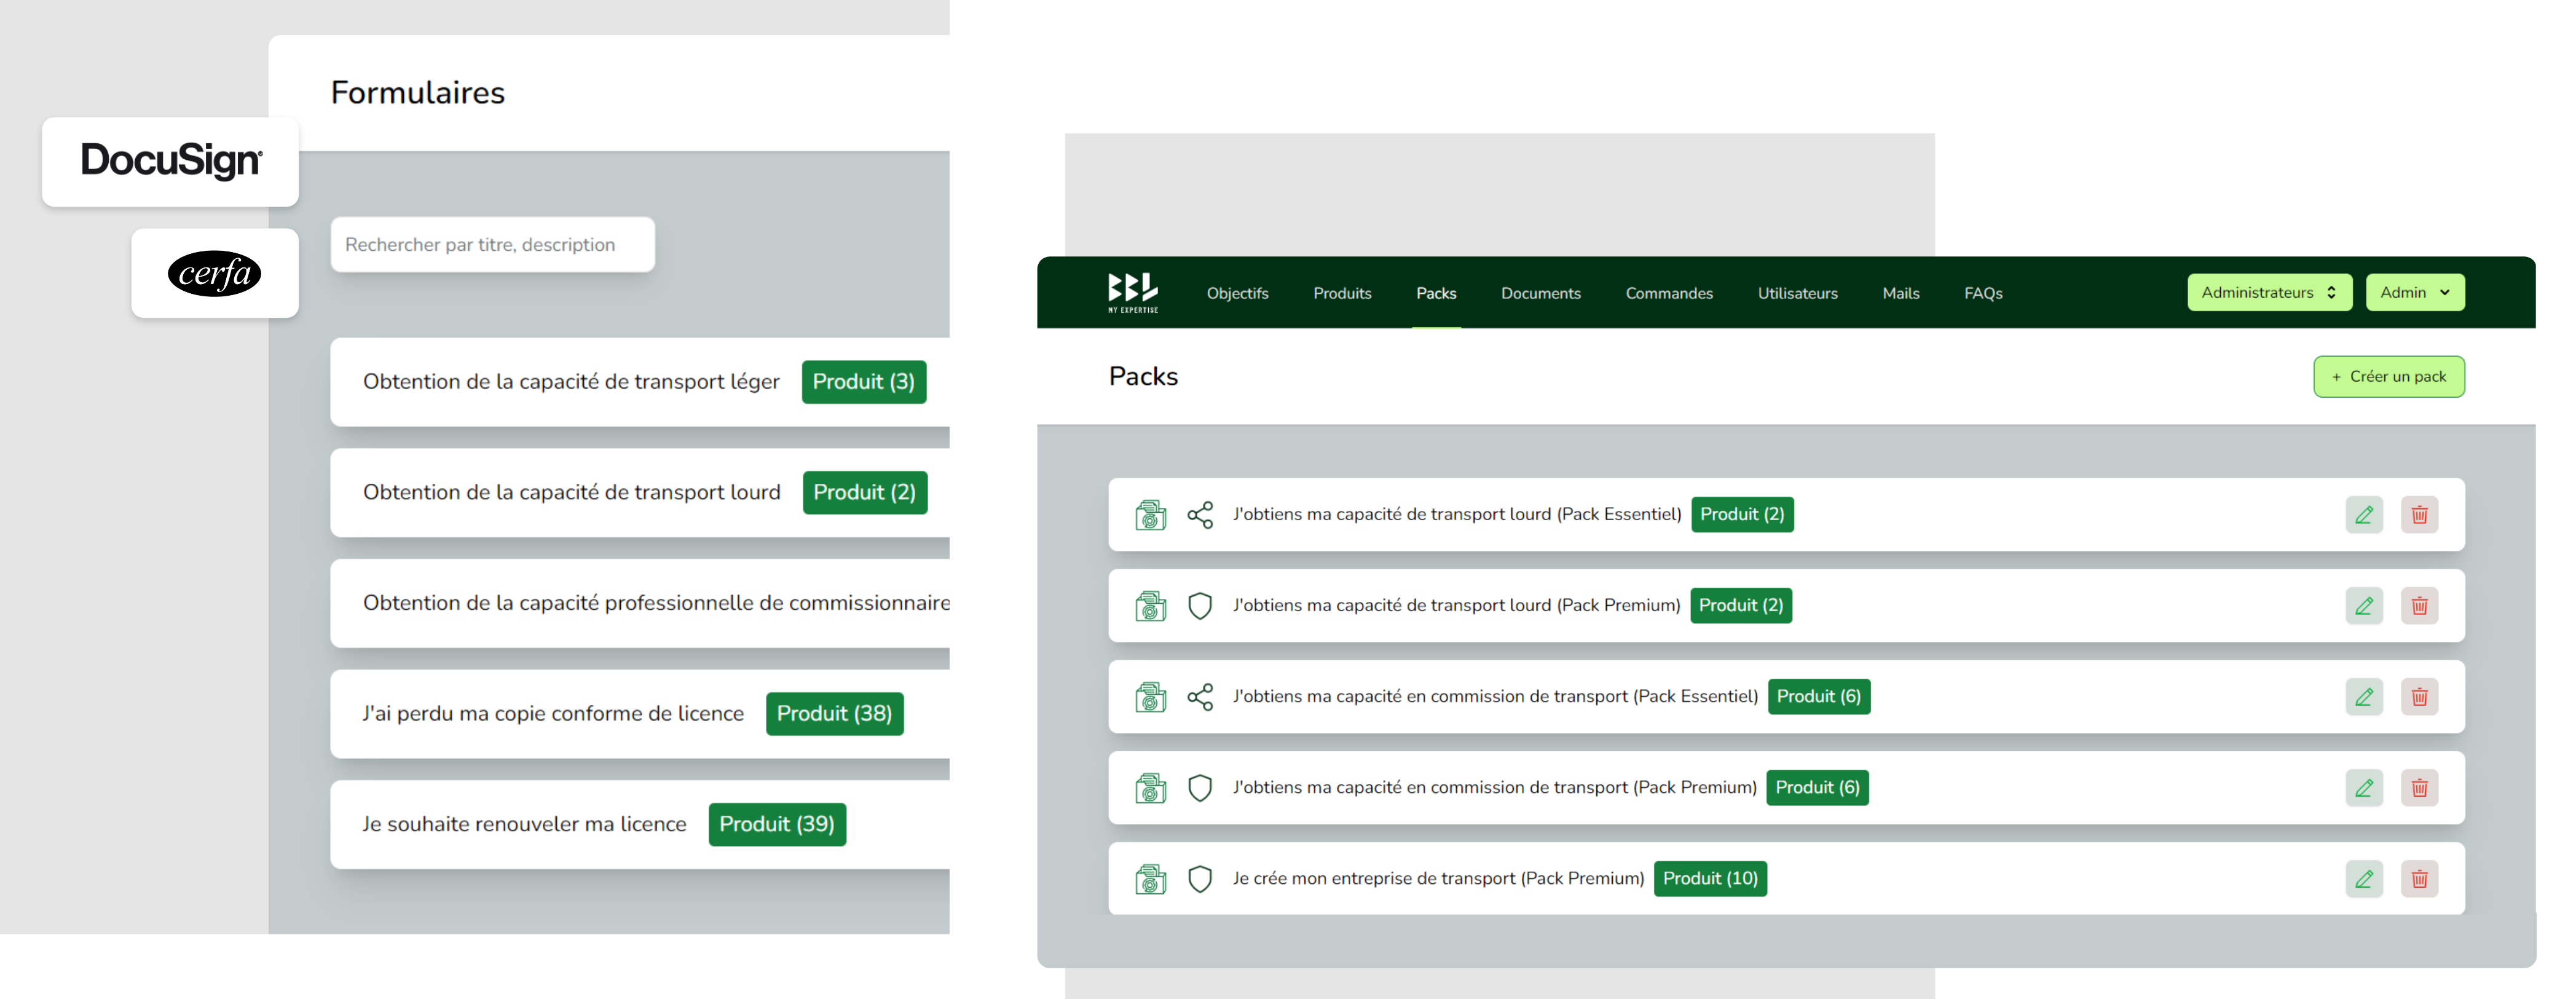Edit the transport lourd Pack Essentiel
The height and width of the screenshot is (999, 2576).
tap(2363, 515)
